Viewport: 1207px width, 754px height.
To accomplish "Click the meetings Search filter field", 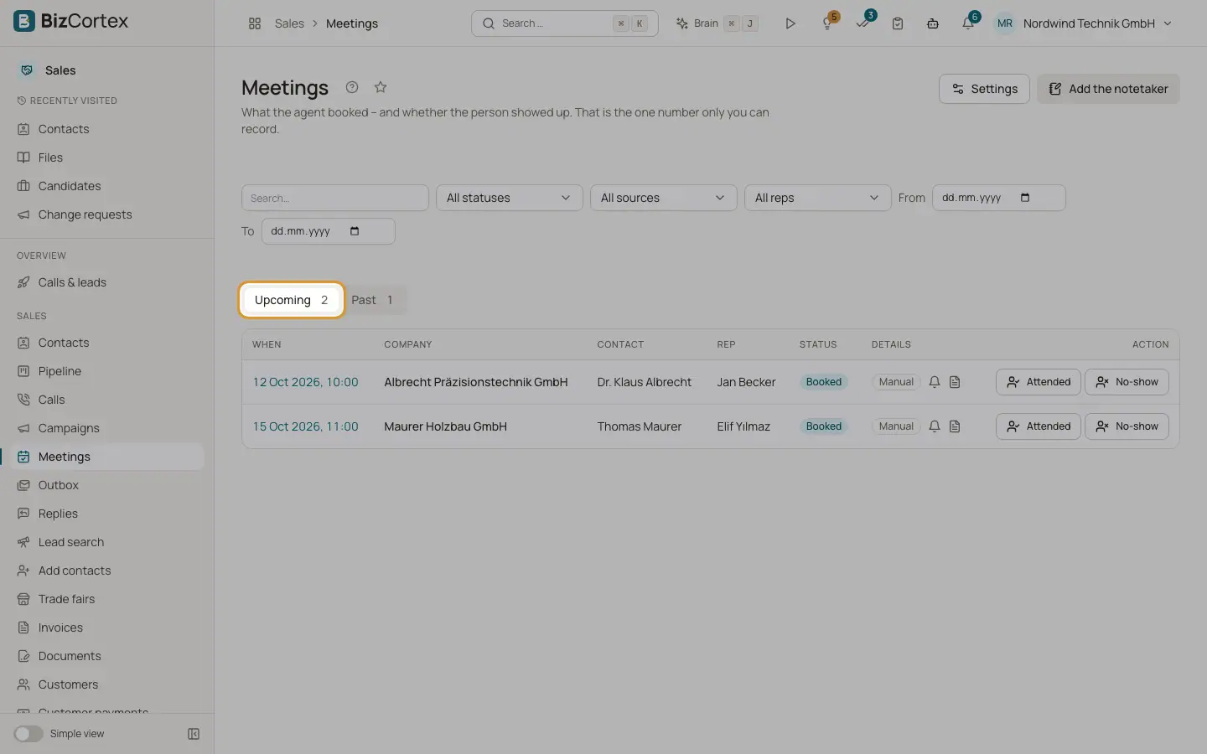I will click(x=335, y=198).
